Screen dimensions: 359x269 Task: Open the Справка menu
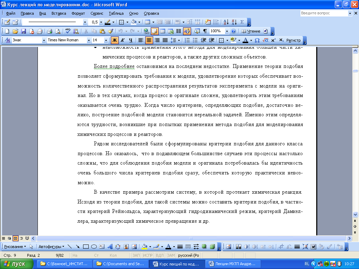click(x=151, y=13)
